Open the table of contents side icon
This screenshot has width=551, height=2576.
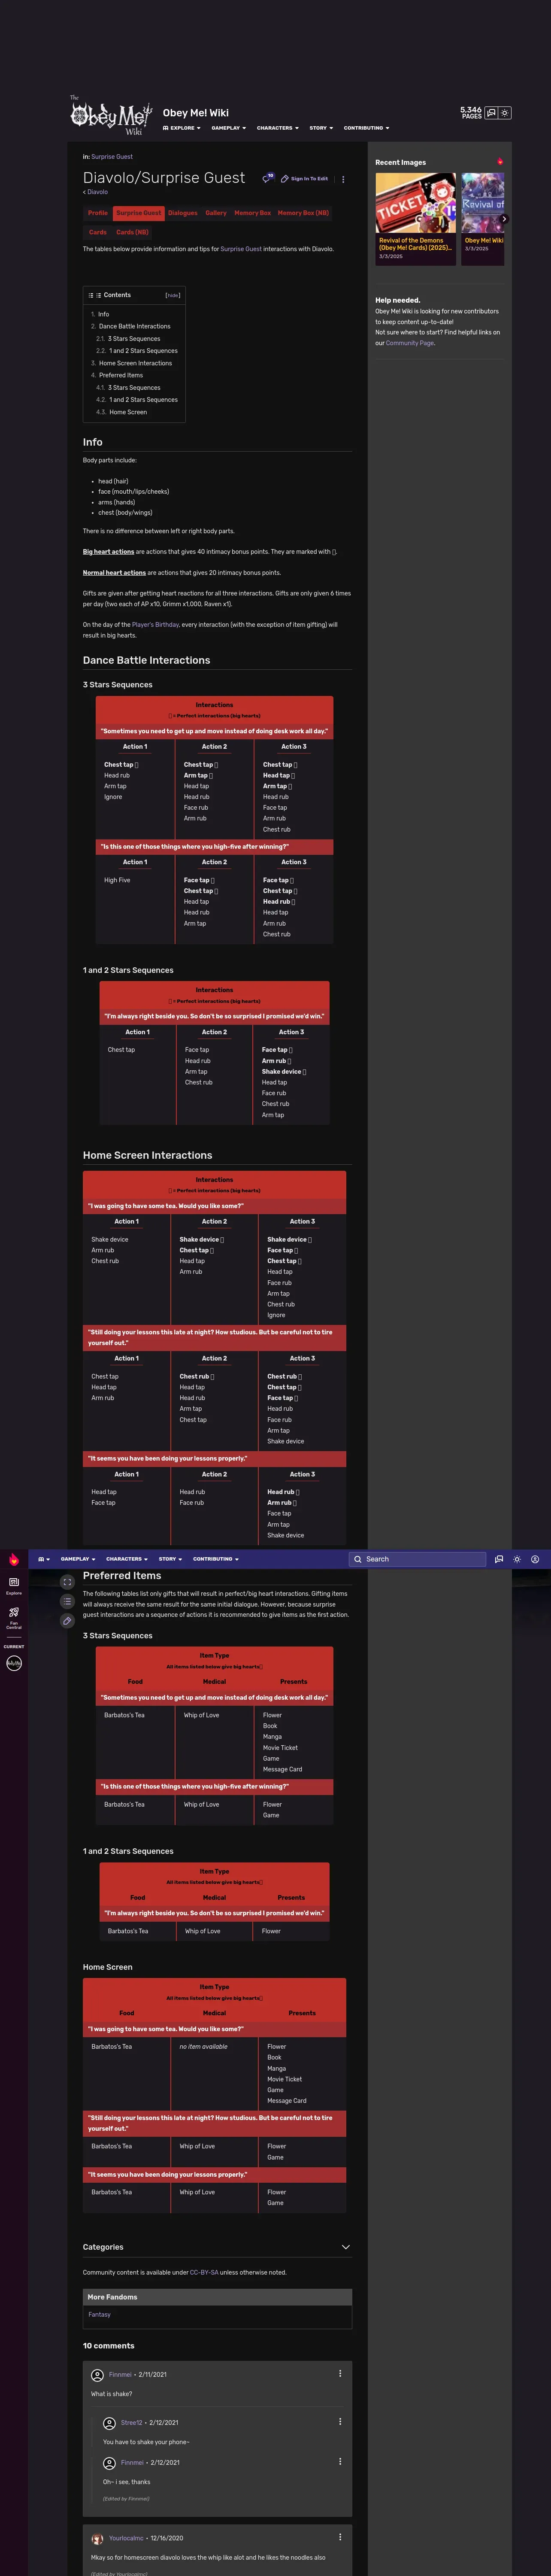click(x=67, y=1601)
